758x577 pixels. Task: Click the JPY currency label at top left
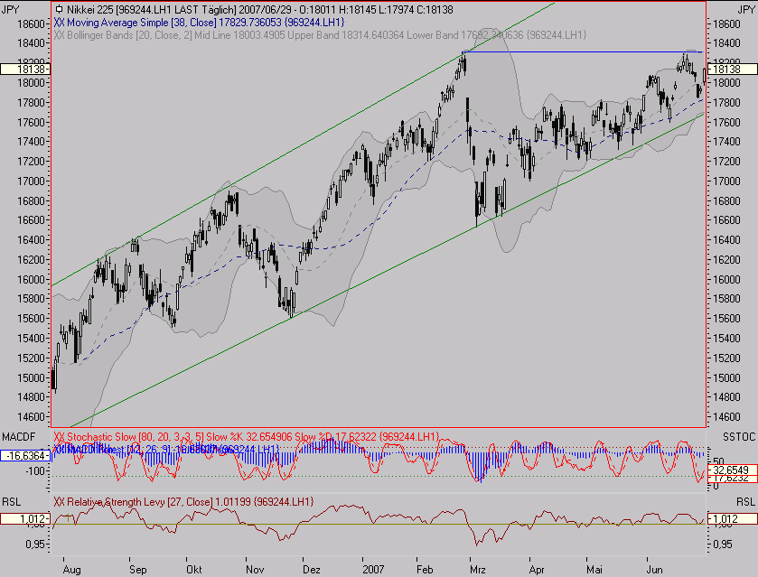pos(14,6)
